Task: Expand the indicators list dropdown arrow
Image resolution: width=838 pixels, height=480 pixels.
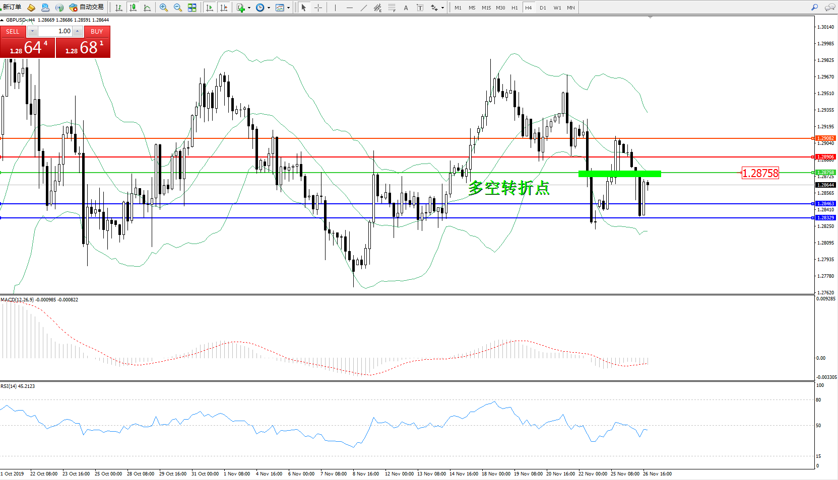Action: 249,8
